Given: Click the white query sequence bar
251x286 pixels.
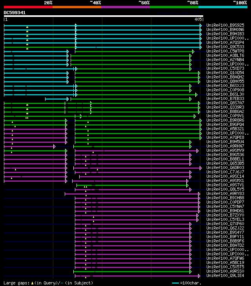Looking at the screenshot, I should (104, 16).
